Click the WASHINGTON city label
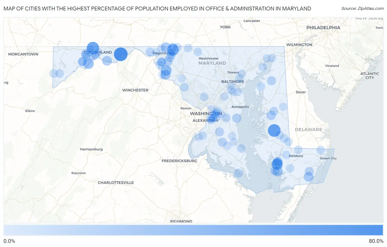Viewport: 387px width, 247px height. point(206,113)
